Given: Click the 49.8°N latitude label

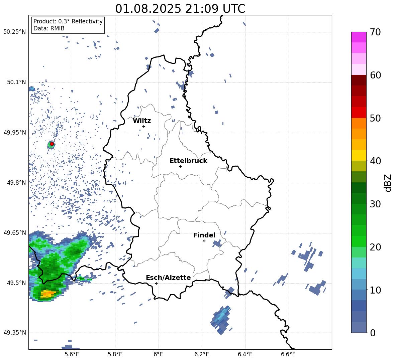Looking at the screenshot, I should pyautogui.click(x=16, y=183).
